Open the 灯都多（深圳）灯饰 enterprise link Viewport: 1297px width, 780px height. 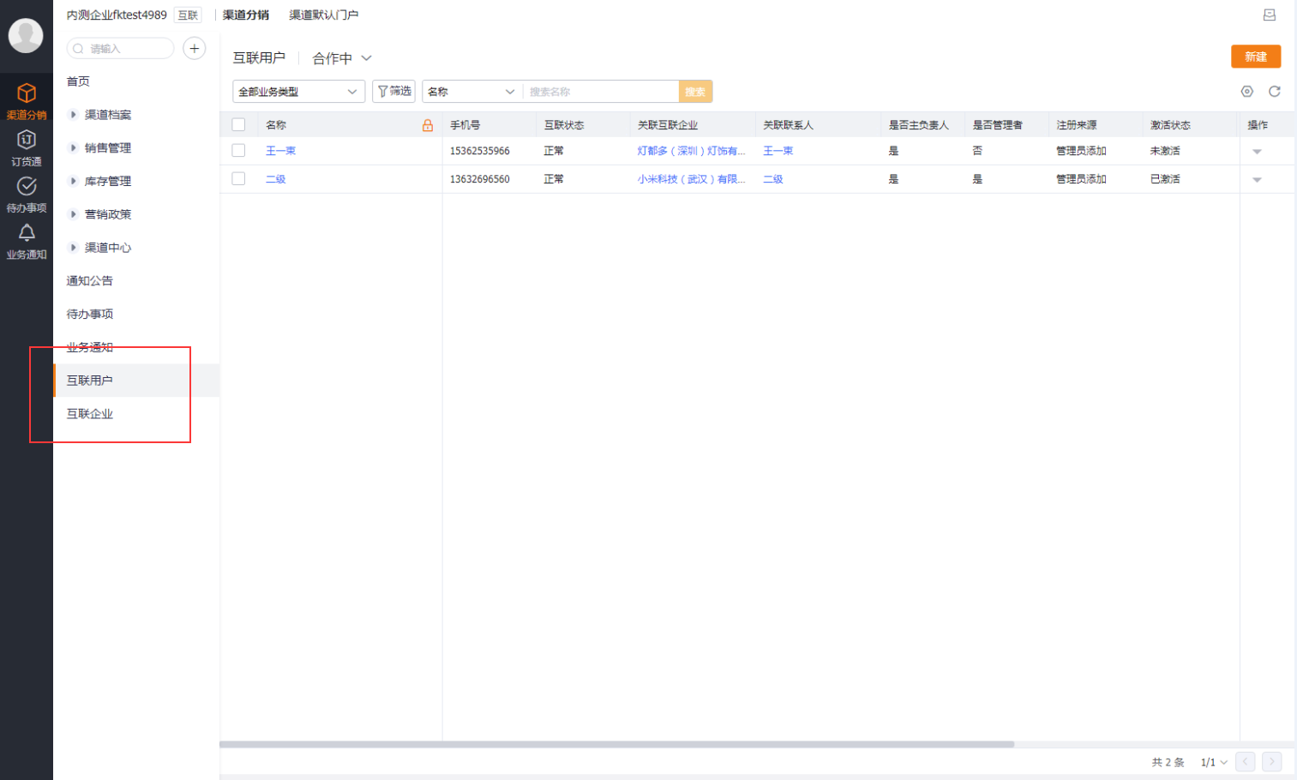pyautogui.click(x=691, y=151)
